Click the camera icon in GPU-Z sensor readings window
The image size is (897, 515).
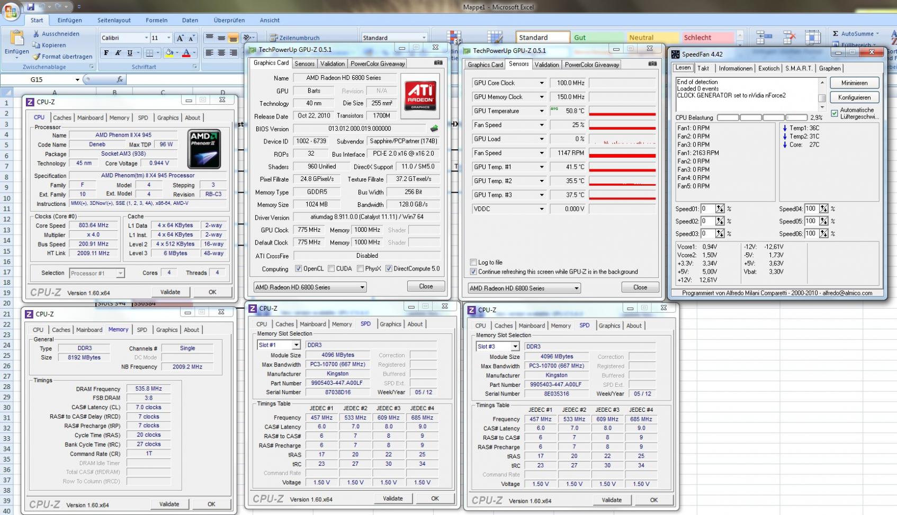tap(652, 64)
